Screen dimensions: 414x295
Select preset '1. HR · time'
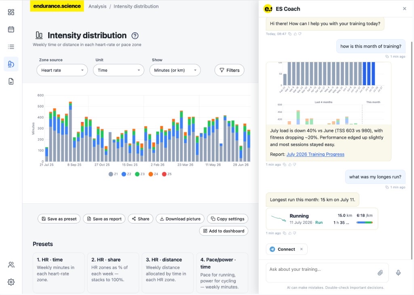pyautogui.click(x=59, y=272)
